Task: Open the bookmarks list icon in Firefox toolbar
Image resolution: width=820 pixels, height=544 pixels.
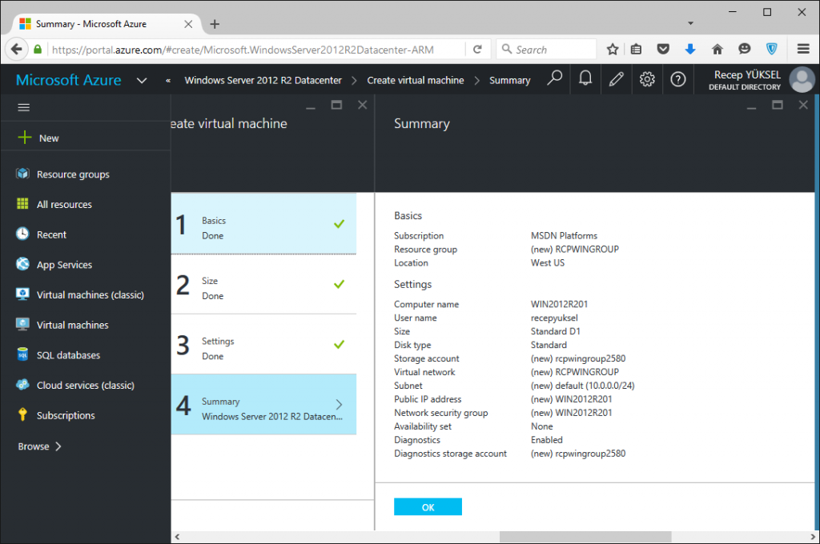Action: point(636,49)
